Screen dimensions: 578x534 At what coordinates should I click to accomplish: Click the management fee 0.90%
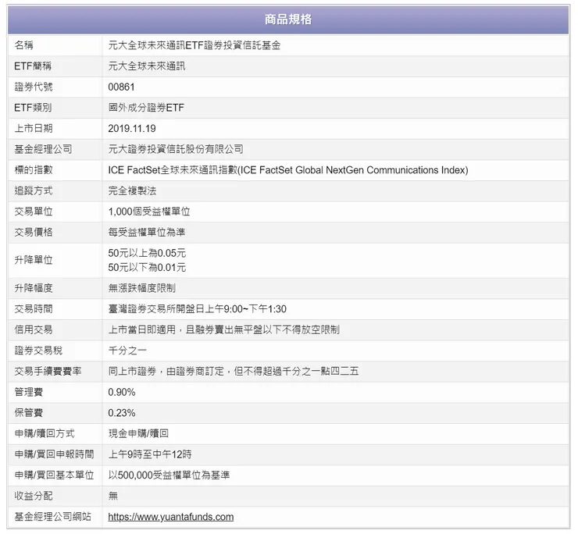click(122, 392)
